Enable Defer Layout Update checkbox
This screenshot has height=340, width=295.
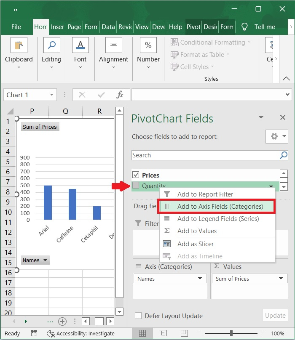point(138,316)
